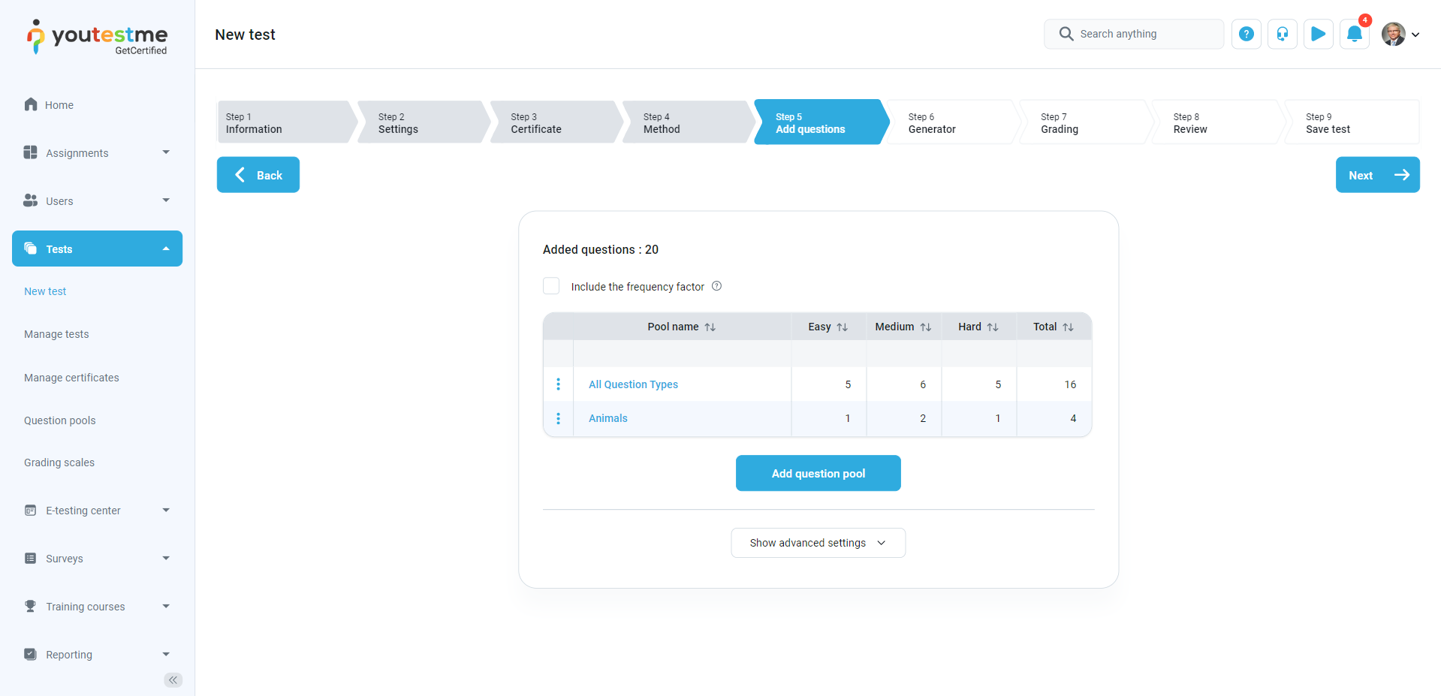
Task: Open the notifications bell icon
Action: click(x=1354, y=35)
